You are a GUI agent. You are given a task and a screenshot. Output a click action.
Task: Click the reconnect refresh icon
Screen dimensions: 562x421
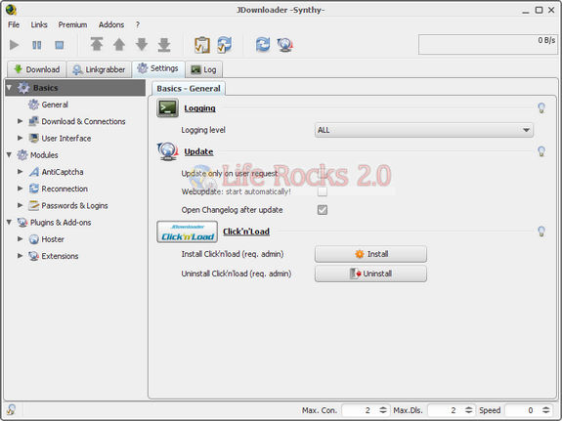[263, 45]
